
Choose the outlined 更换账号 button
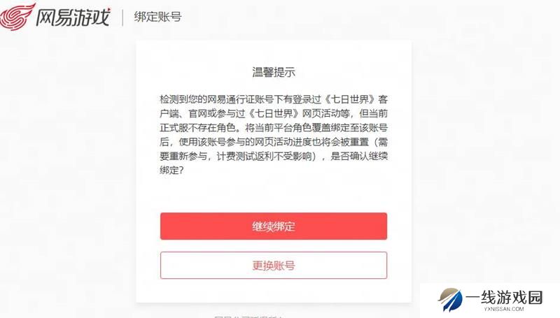(x=274, y=266)
